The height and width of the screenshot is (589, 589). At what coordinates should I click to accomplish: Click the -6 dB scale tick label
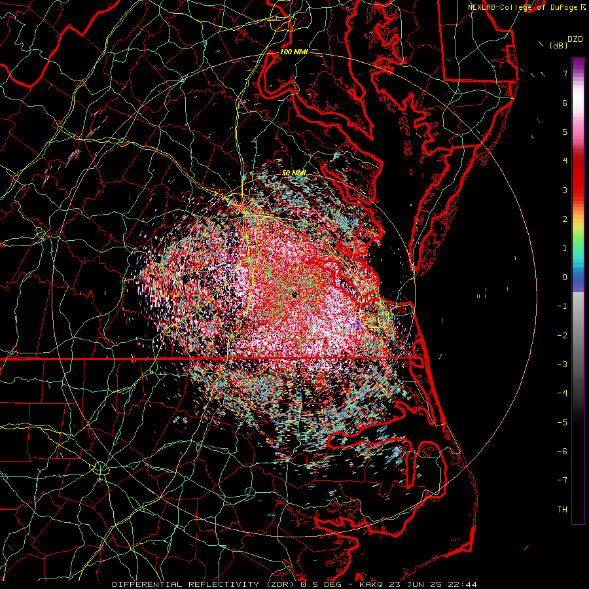(x=562, y=452)
